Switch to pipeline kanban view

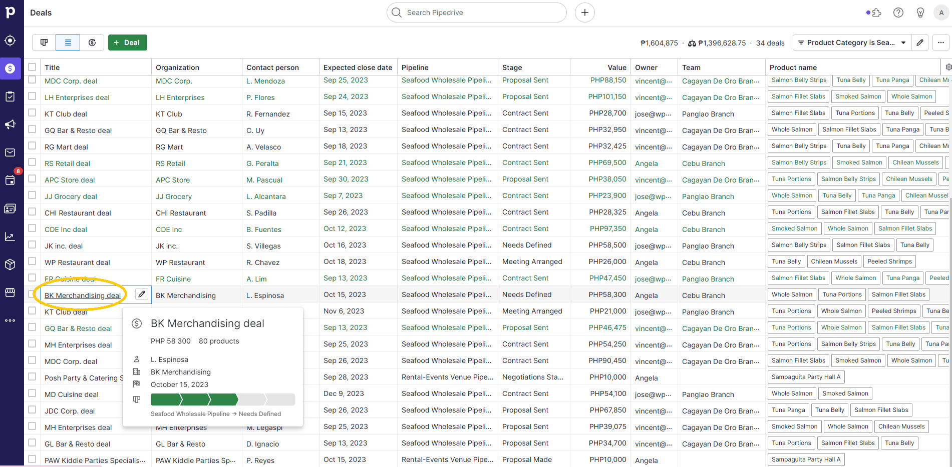44,42
